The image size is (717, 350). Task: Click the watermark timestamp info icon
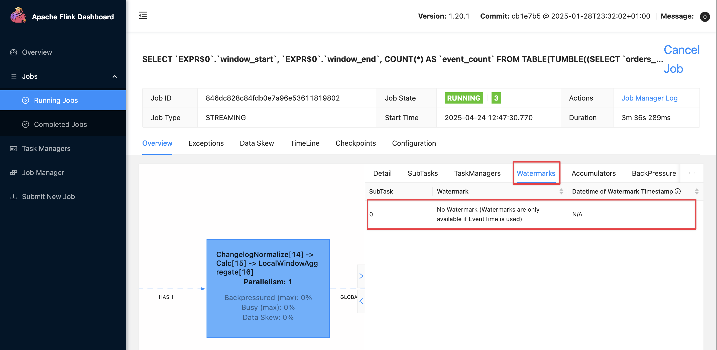click(678, 191)
